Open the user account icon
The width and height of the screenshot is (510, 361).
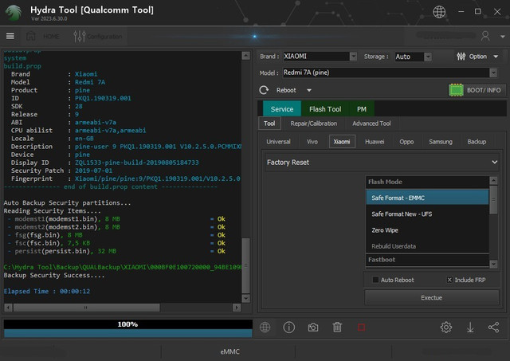[x=485, y=36]
